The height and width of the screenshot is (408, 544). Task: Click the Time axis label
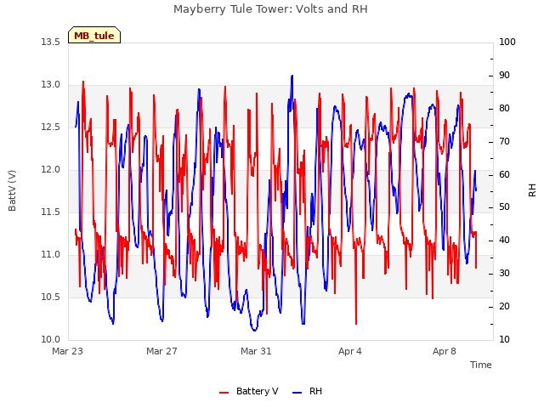[481, 365]
